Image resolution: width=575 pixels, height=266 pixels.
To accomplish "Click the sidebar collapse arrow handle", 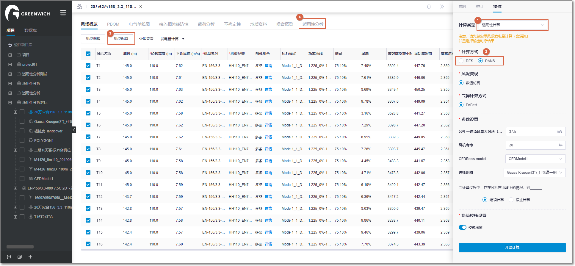I will (74, 130).
